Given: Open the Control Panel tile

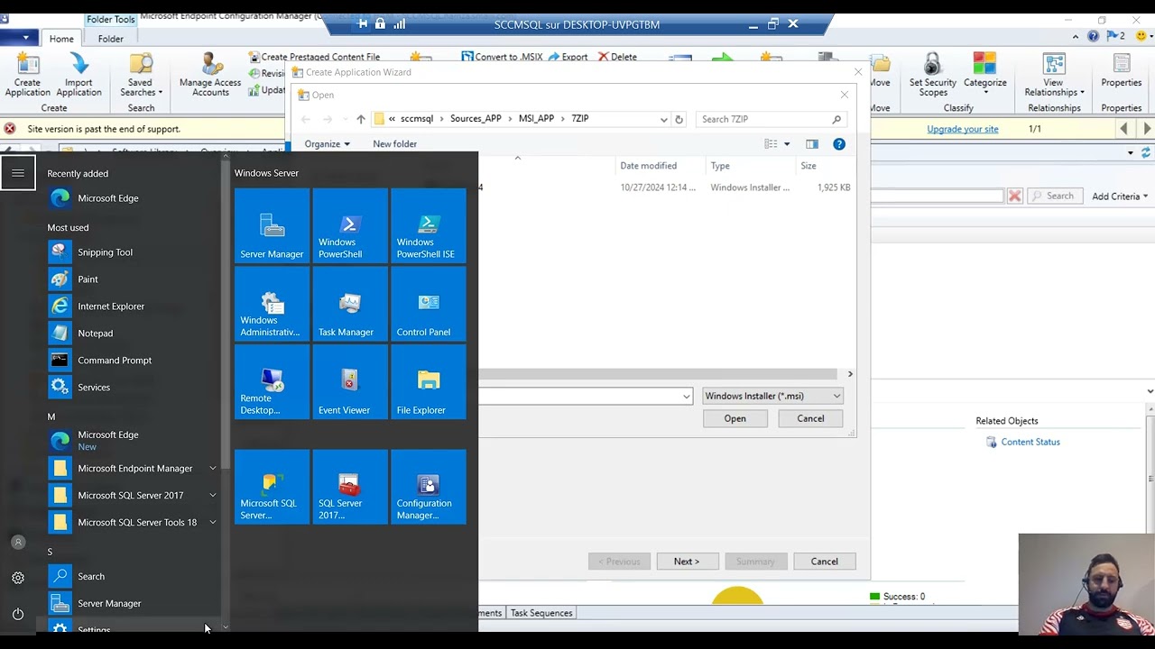Looking at the screenshot, I should (x=429, y=304).
